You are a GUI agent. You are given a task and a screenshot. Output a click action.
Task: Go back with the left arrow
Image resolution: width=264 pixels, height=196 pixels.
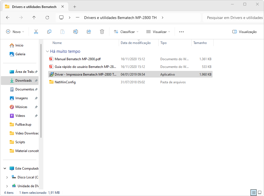pyautogui.click(x=8, y=18)
